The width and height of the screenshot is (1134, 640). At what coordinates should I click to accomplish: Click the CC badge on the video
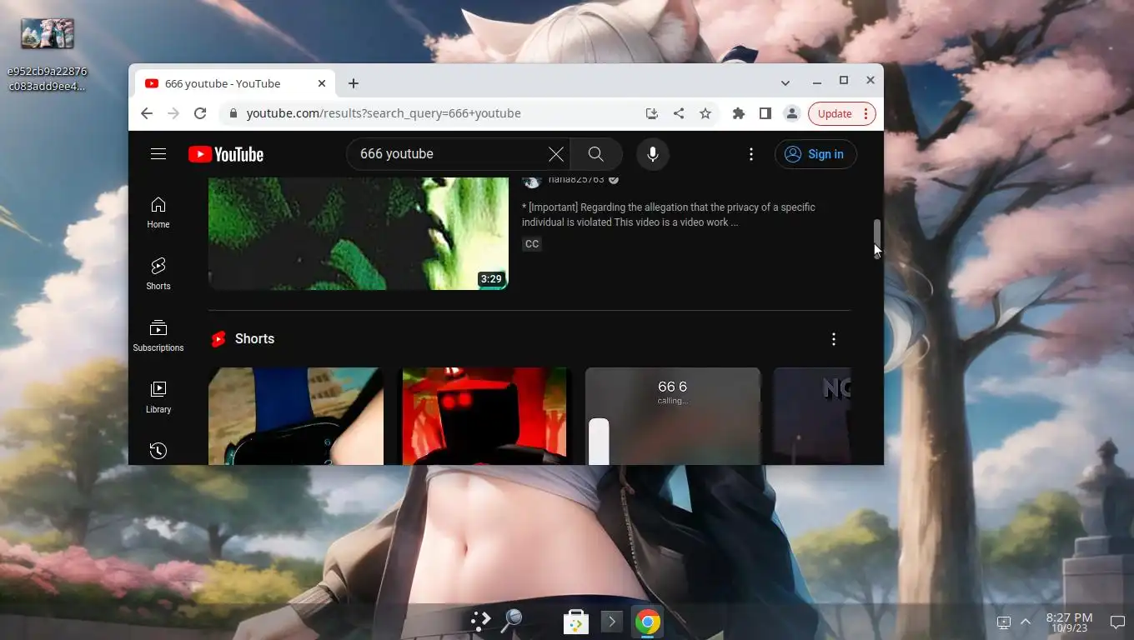tap(532, 244)
